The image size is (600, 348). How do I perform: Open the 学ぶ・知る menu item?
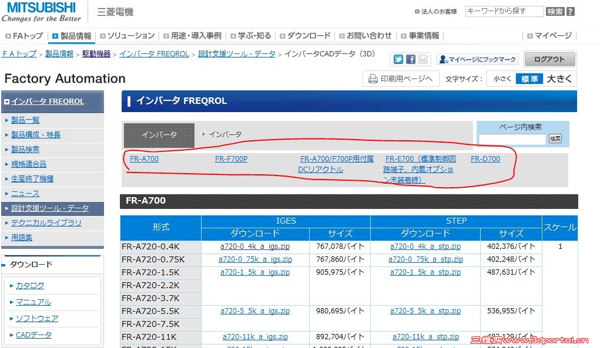coord(251,36)
